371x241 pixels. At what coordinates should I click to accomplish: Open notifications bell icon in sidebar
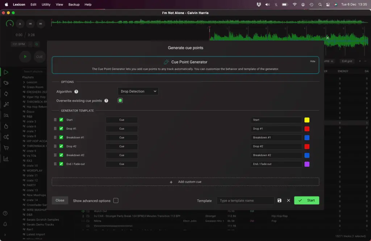click(5, 224)
